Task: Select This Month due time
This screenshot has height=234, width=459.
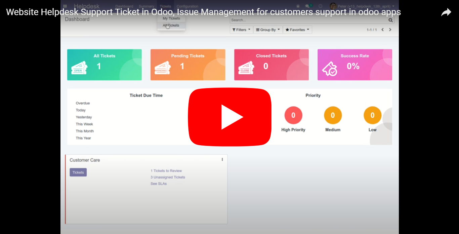Action: [x=85, y=131]
